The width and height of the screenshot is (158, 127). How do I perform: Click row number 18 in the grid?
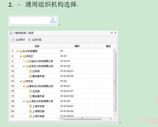[x=12, y=101]
